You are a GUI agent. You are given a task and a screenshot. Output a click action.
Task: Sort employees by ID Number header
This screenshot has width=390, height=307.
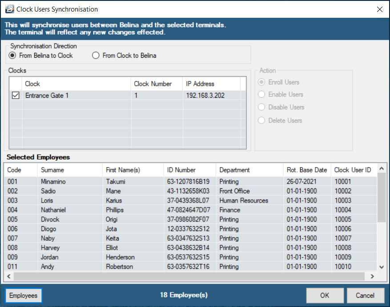pyautogui.click(x=190, y=170)
